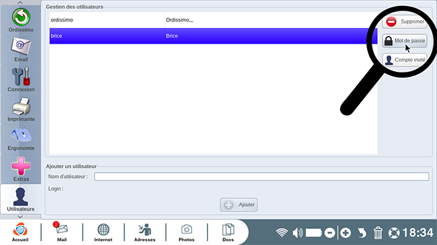Click the Supprimer button

405,21
